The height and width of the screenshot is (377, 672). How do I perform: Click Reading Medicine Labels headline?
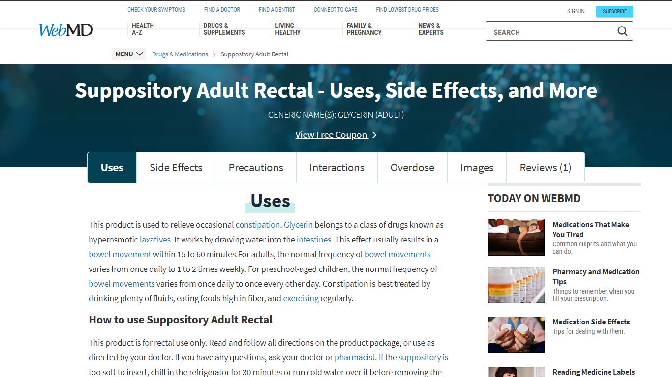[593, 372]
